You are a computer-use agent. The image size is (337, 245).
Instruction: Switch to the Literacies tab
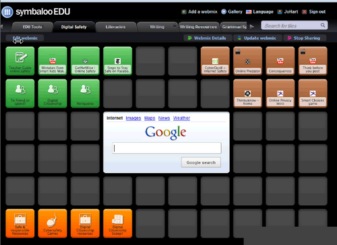click(115, 27)
